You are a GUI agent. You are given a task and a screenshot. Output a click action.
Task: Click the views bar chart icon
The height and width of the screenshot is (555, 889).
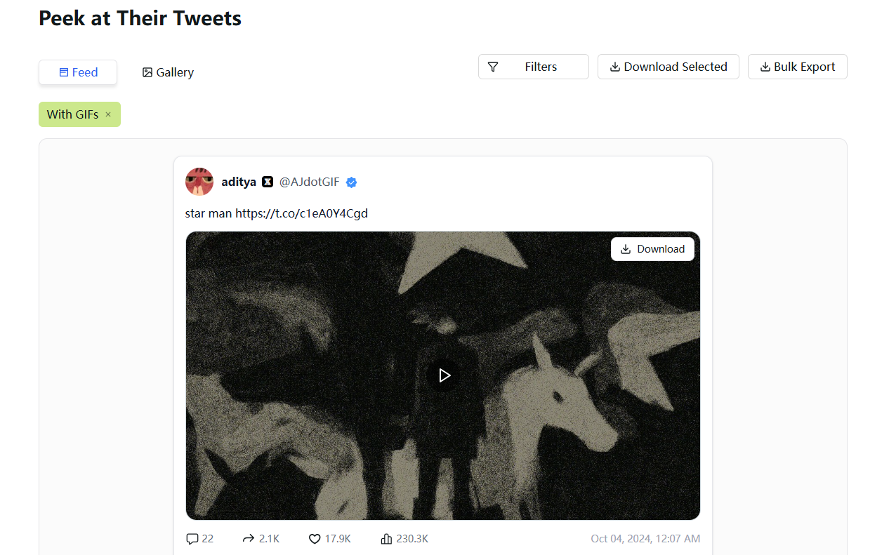pyautogui.click(x=386, y=539)
